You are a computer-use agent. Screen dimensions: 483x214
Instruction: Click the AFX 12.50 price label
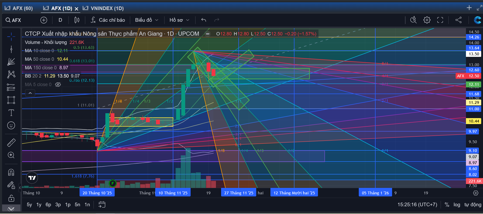(x=469, y=76)
